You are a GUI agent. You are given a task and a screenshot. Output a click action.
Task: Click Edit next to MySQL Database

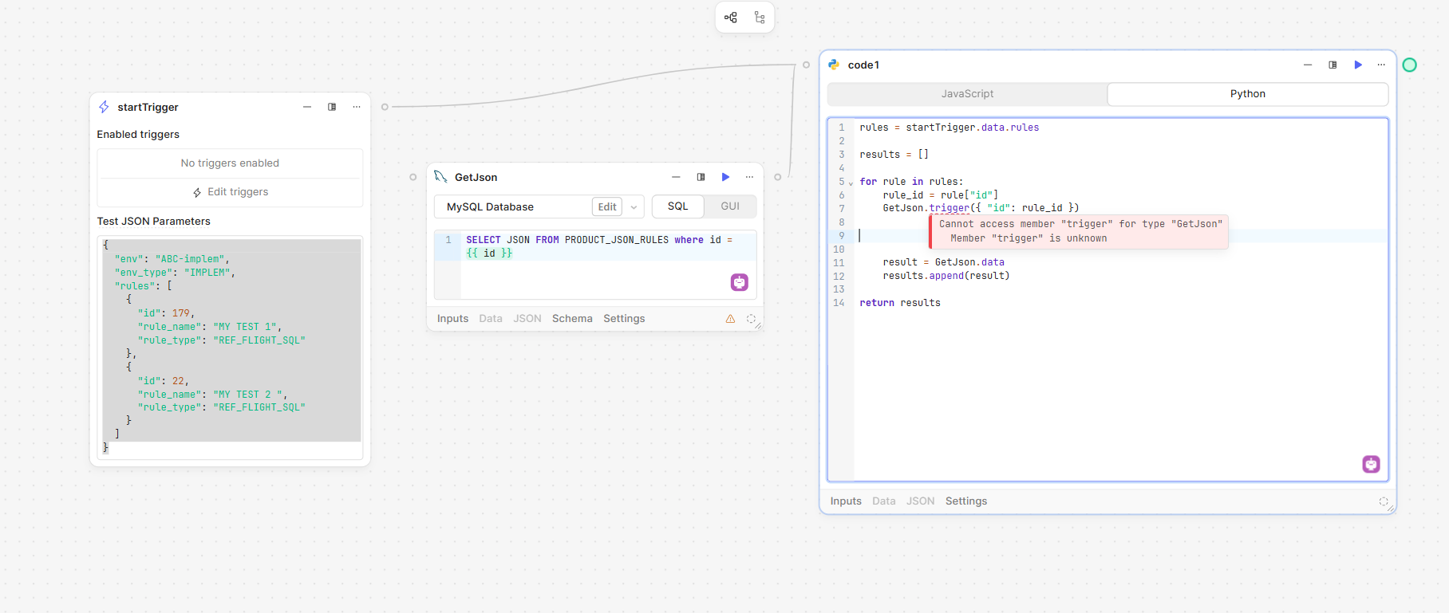click(607, 207)
